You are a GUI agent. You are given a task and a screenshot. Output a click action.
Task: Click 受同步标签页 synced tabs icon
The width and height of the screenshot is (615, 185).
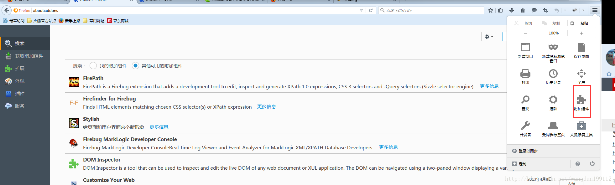point(553,126)
